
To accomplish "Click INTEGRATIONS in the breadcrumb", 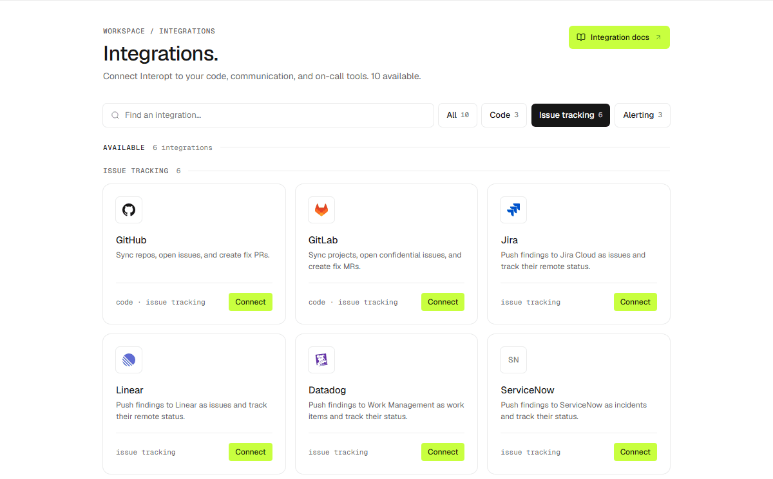I will click(187, 31).
